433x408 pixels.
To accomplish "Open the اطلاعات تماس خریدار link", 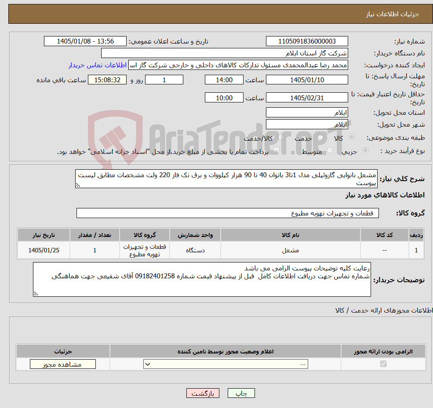I will 98,65.
